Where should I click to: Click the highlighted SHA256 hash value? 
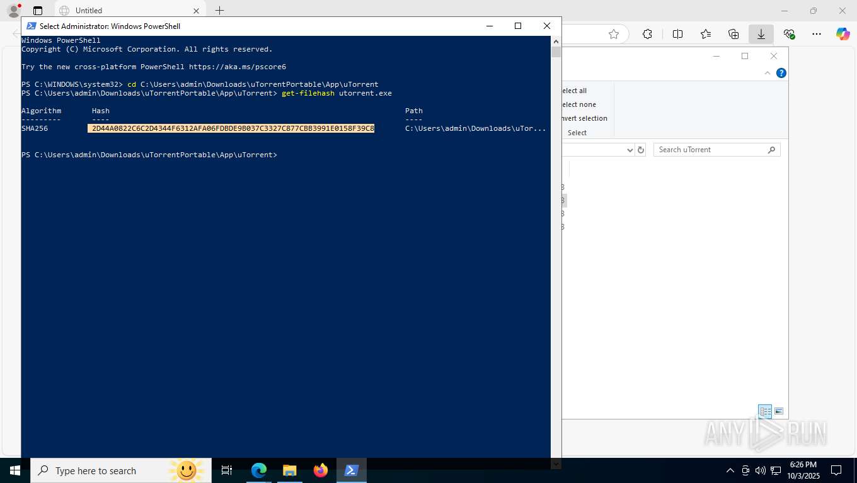(x=231, y=128)
